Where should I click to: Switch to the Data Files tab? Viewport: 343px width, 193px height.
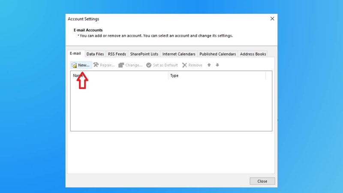[95, 54]
